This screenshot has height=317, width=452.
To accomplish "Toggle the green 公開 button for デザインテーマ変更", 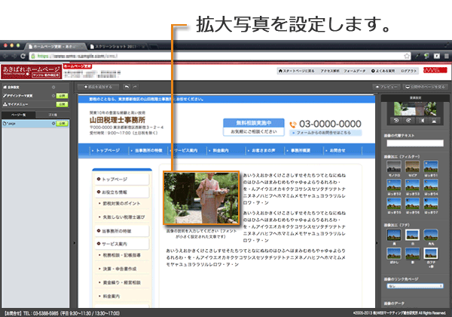I will (x=62, y=97).
